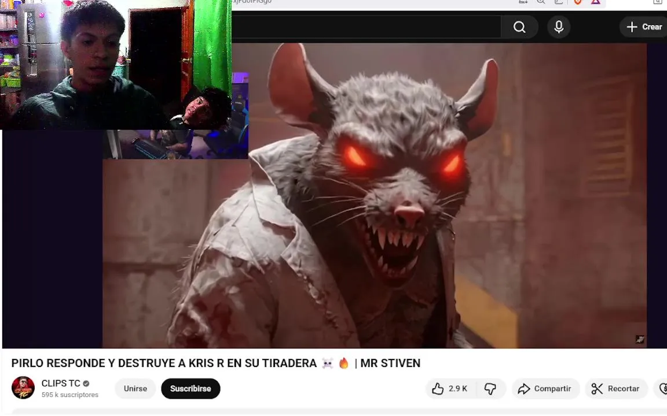
Task: Click the video title 'PIRLO RESPONDE Y DESTRUYE A KRIS R'
Action: point(215,363)
